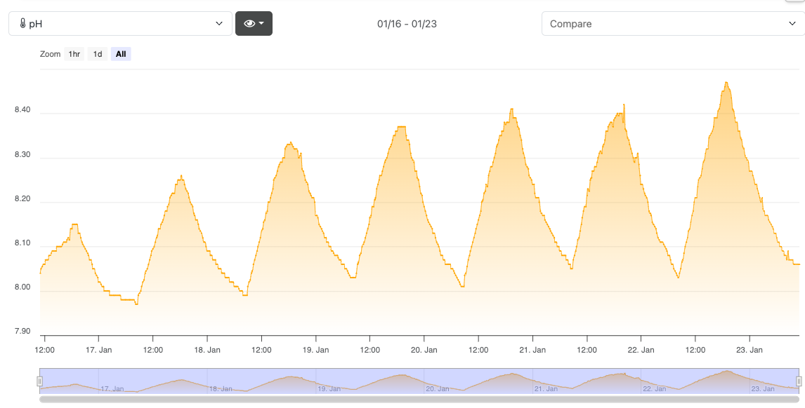805x408 pixels.
Task: Click the 8.20 y-axis label
Action: (22, 198)
